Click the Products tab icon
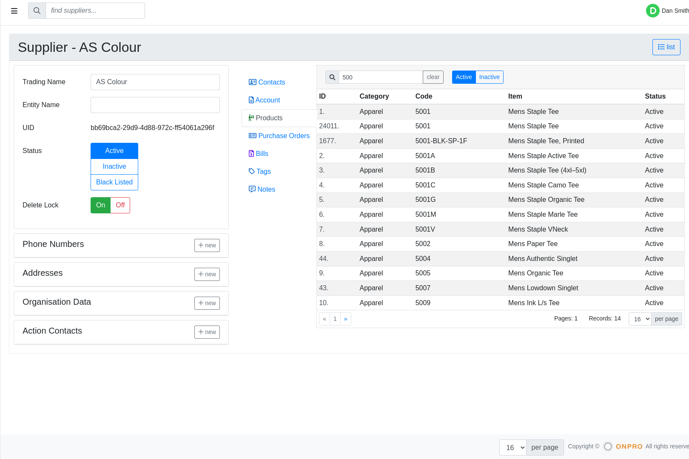The image size is (689, 459). coord(251,118)
